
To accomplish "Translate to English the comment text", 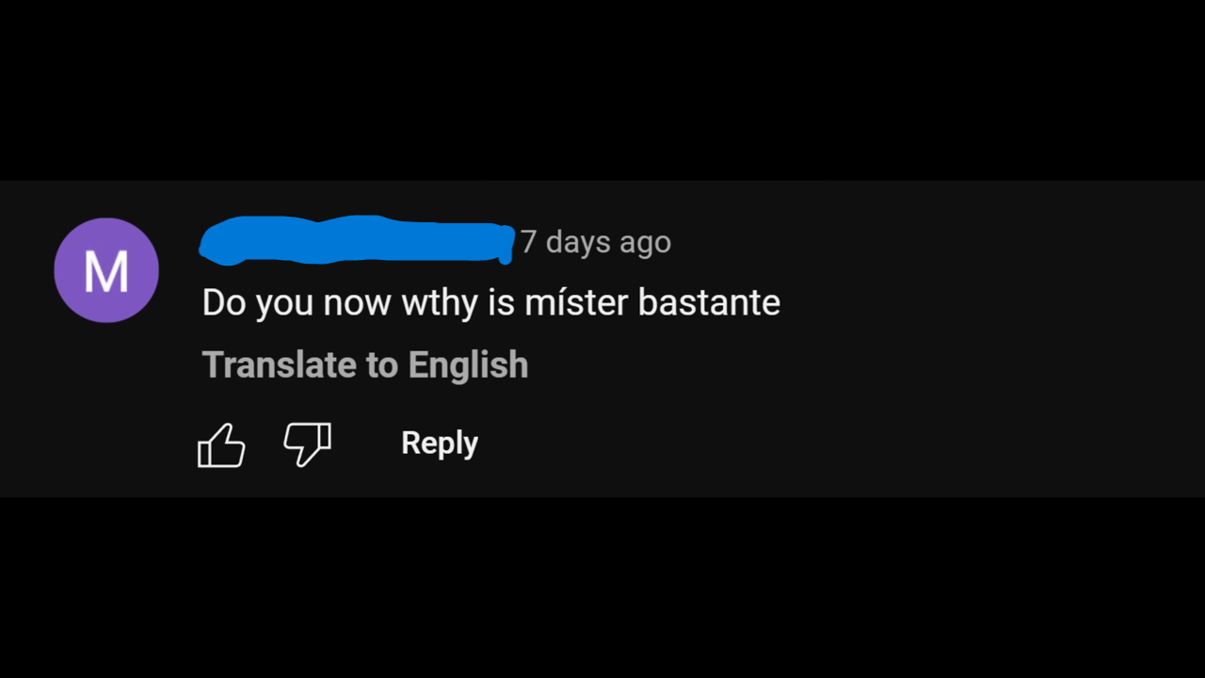I will click(x=365, y=364).
